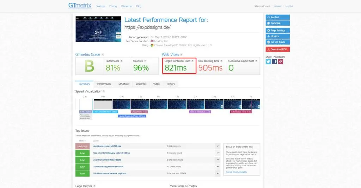Open Page Settings button
This screenshot has width=361, height=188.
point(278,30)
